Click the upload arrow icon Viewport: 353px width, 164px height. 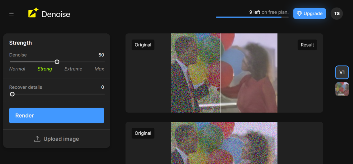pyautogui.click(x=37, y=139)
